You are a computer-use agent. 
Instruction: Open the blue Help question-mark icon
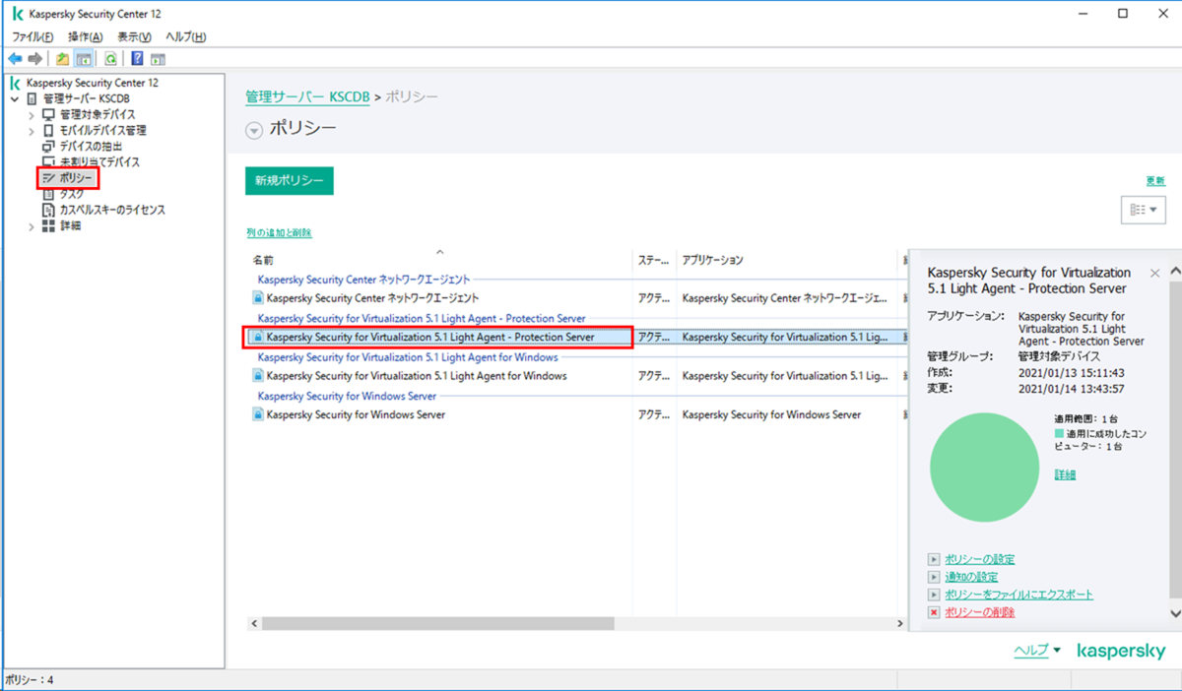tap(137, 58)
